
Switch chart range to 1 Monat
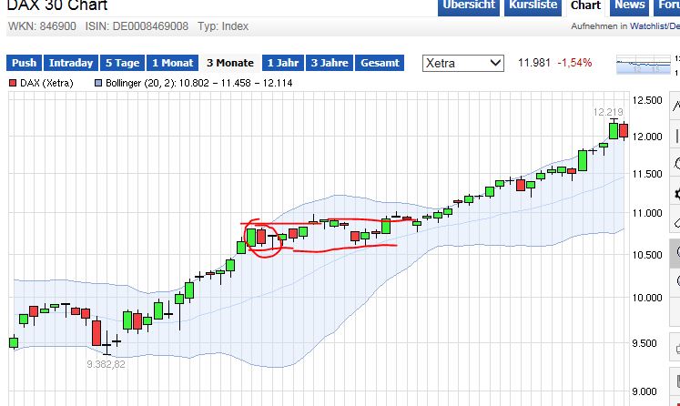tap(173, 63)
